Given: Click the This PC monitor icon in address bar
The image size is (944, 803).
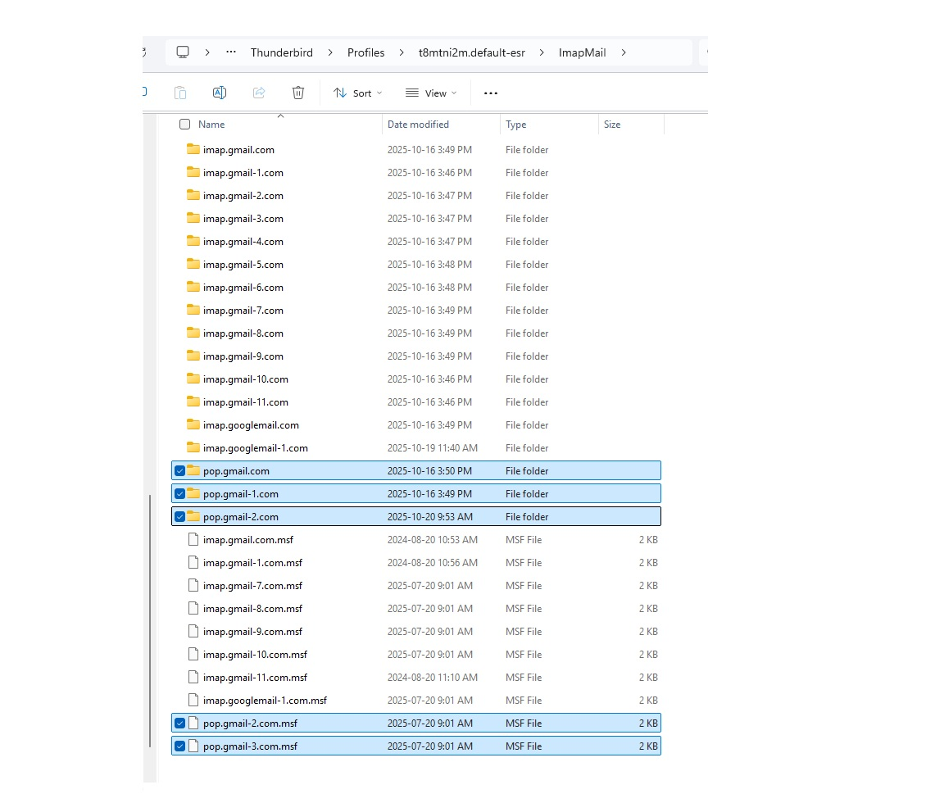Looking at the screenshot, I should [183, 52].
